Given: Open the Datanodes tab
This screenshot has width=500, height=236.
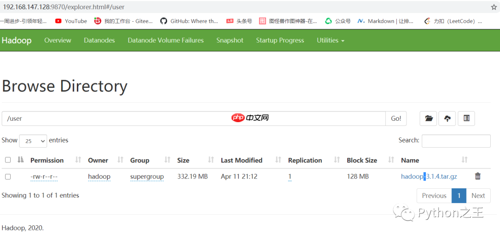Looking at the screenshot, I should (99, 41).
